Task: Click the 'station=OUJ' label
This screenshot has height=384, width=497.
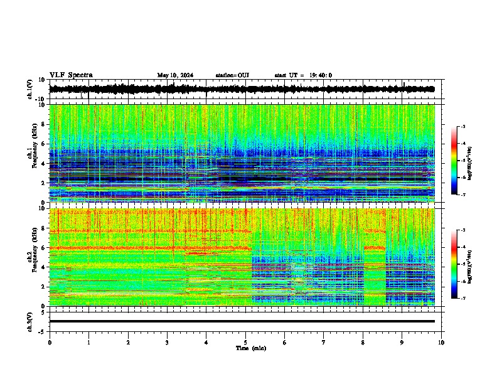Action: pyautogui.click(x=232, y=75)
